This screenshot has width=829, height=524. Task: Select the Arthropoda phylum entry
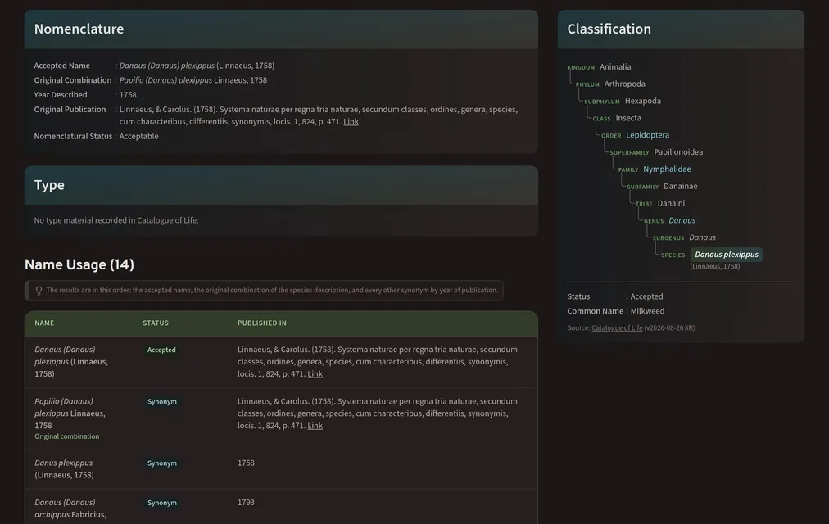pos(625,84)
